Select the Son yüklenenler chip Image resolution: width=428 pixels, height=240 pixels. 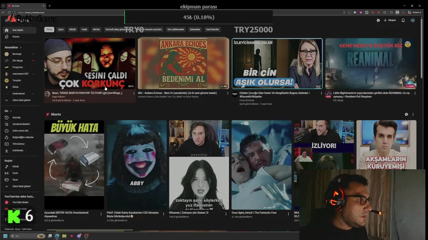(176, 29)
